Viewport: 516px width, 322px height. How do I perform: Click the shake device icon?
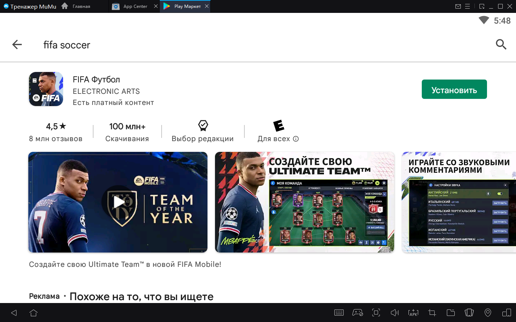(469, 313)
